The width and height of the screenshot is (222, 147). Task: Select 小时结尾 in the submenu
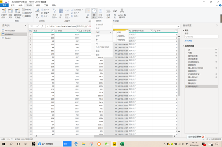point(121,40)
